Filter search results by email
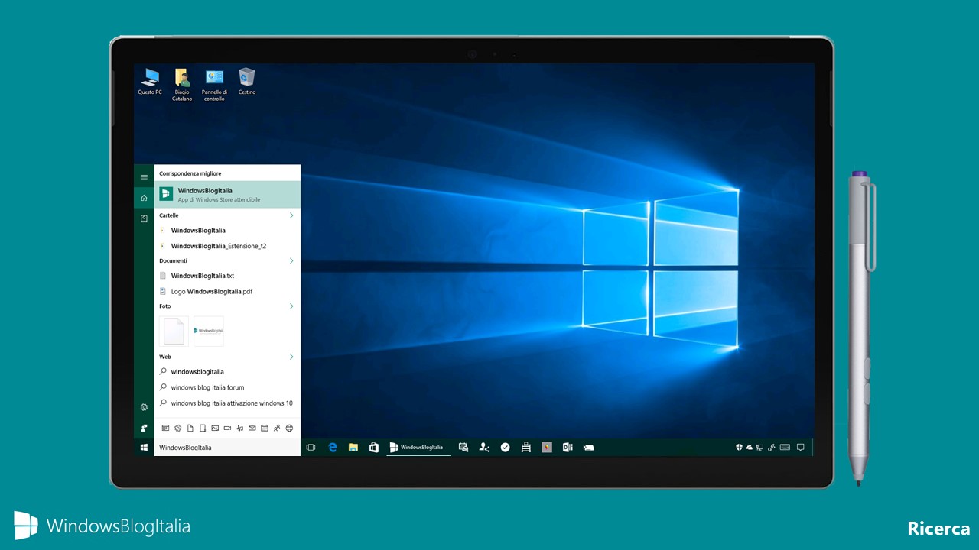 [x=252, y=428]
